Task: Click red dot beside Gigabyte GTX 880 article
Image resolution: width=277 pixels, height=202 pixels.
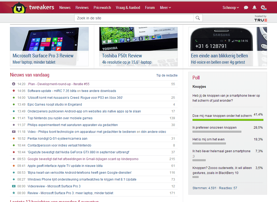Action: coord(14,152)
